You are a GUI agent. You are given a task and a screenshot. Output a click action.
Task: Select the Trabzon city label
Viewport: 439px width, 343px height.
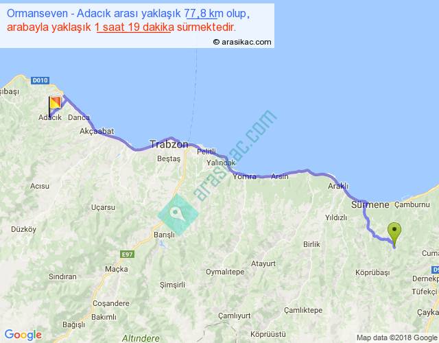tap(169, 144)
